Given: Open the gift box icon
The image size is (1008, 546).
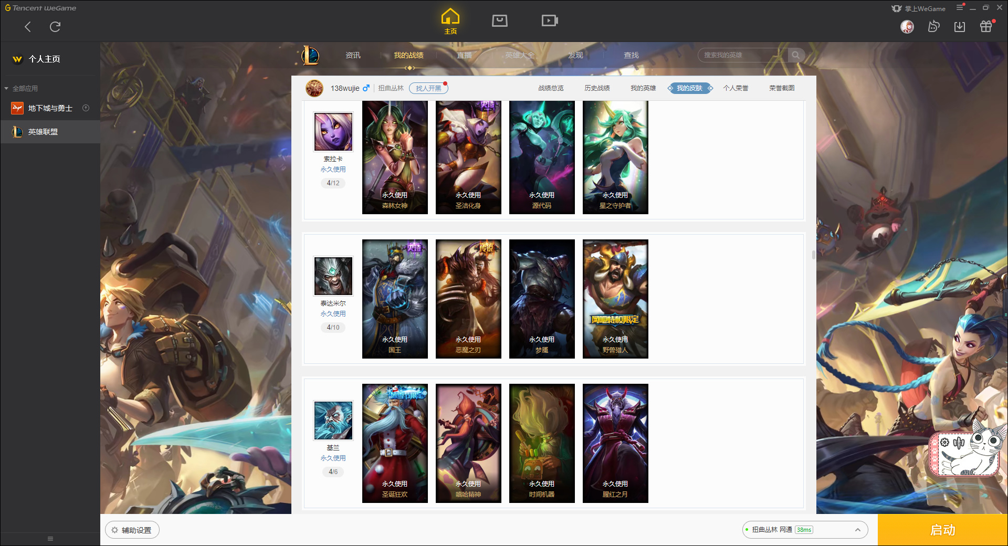Looking at the screenshot, I should 986,26.
